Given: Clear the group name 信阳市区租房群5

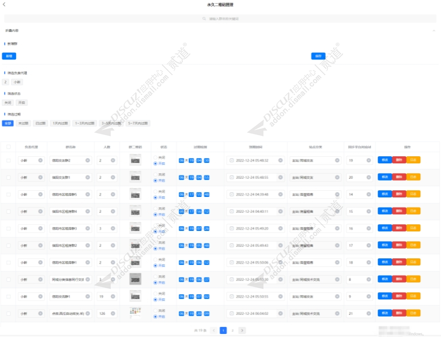Looking at the screenshot, I should point(88,194).
